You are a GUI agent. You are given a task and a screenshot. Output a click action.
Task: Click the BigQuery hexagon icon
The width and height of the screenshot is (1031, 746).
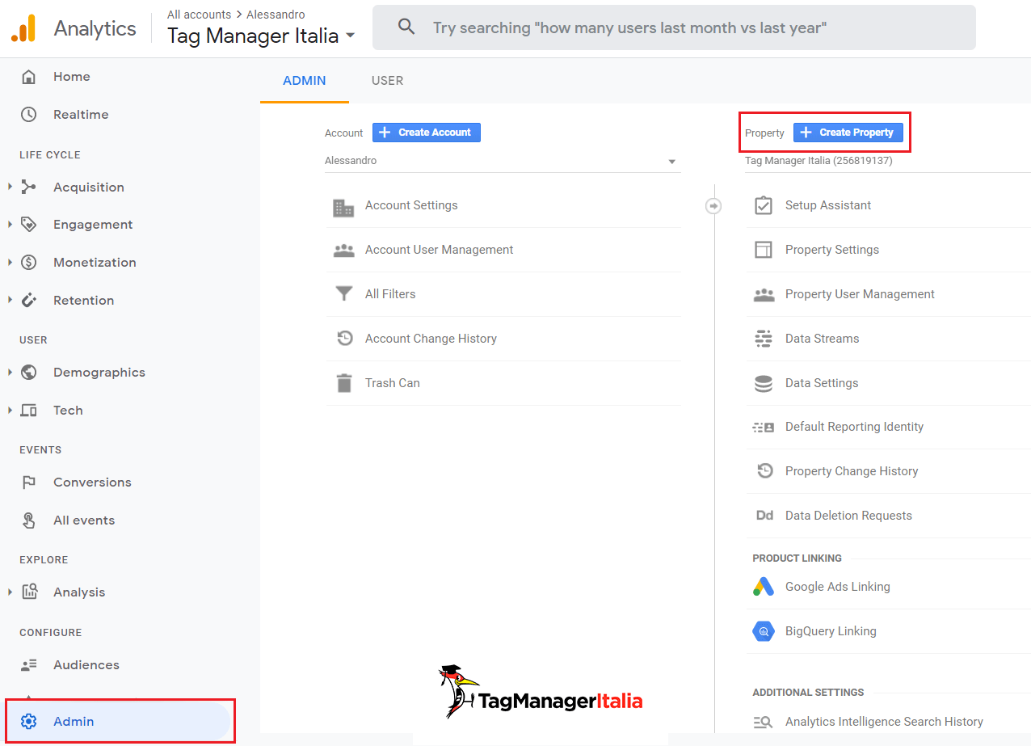764,631
